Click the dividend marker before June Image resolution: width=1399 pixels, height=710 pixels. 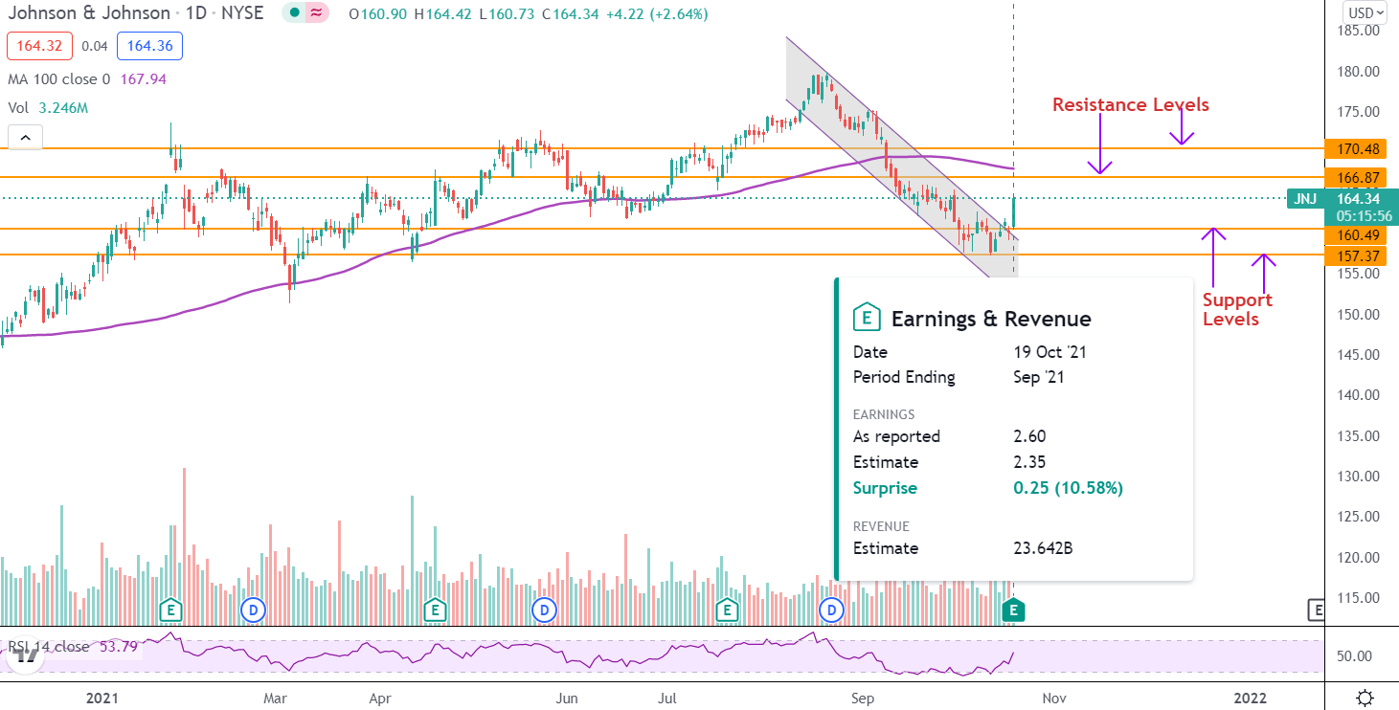pyautogui.click(x=544, y=610)
